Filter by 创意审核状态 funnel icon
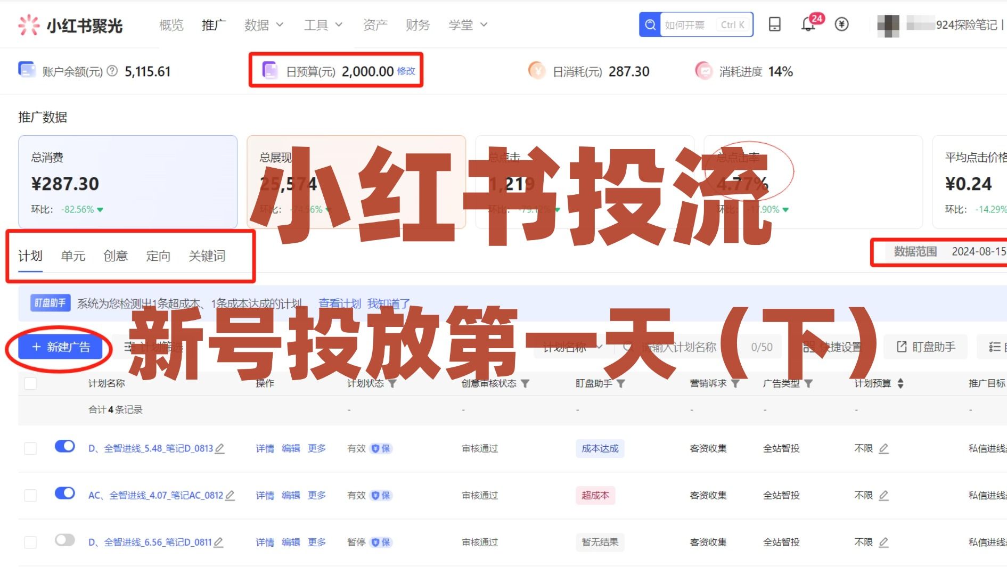The width and height of the screenshot is (1007, 575). [x=525, y=383]
